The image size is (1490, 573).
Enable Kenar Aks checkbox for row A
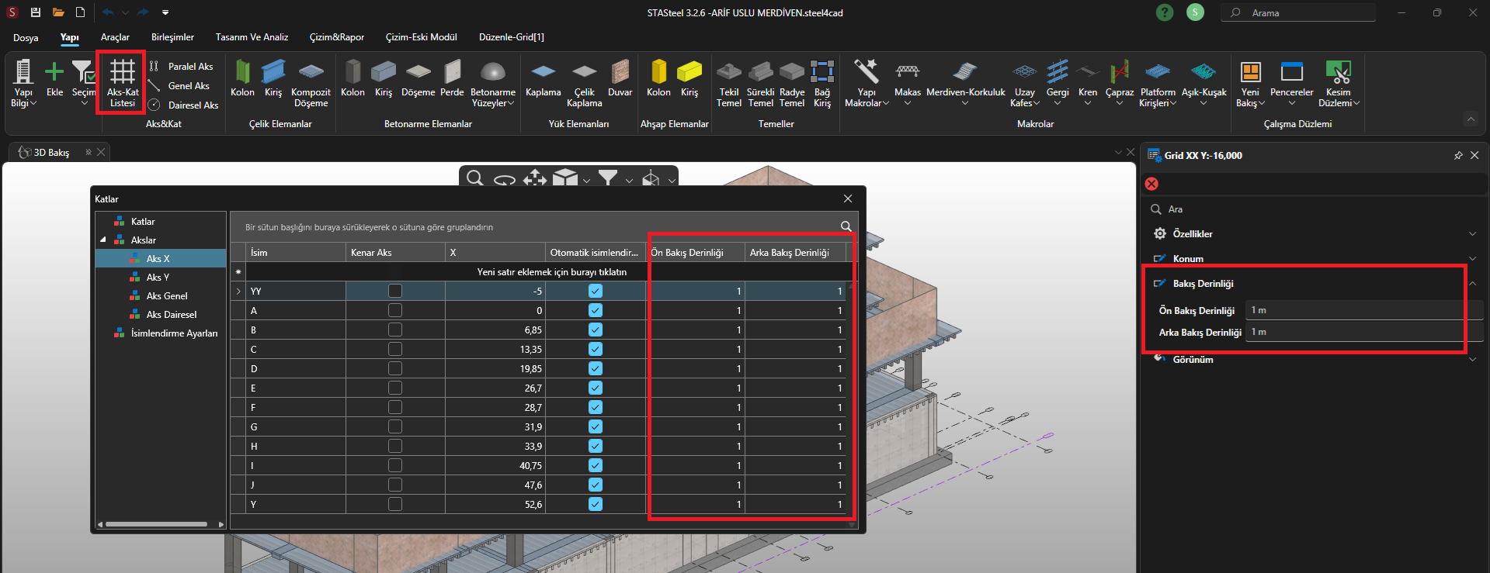pos(395,310)
